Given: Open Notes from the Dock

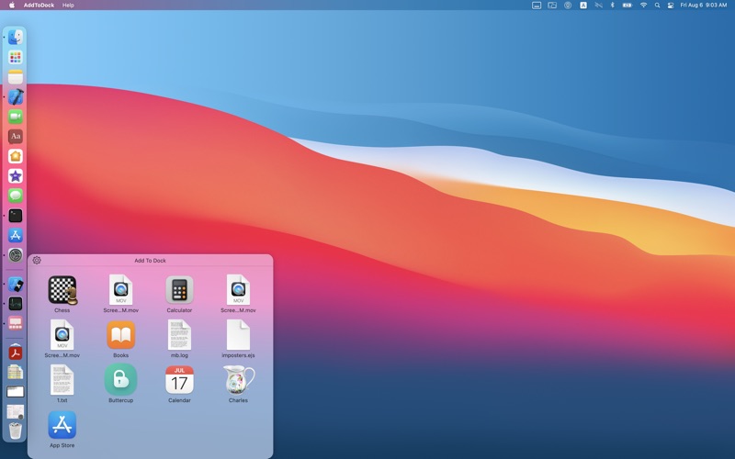Looking at the screenshot, I should click(x=16, y=77).
